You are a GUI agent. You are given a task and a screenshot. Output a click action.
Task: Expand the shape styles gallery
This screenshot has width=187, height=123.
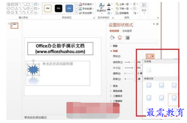pos(76,12)
